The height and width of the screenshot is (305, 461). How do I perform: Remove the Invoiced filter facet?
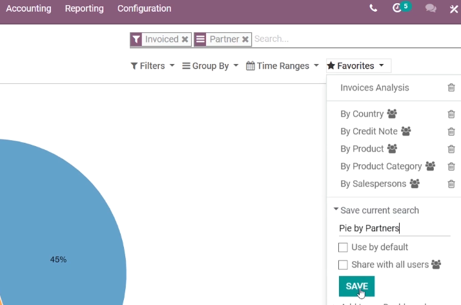185,39
